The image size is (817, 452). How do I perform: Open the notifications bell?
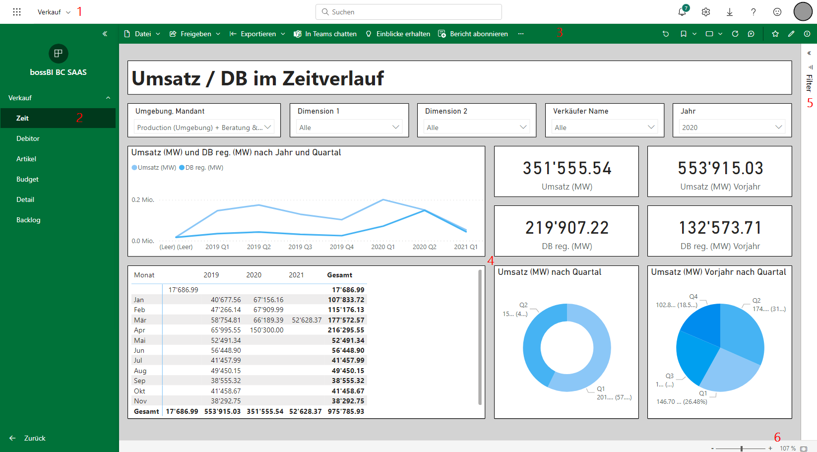point(682,12)
